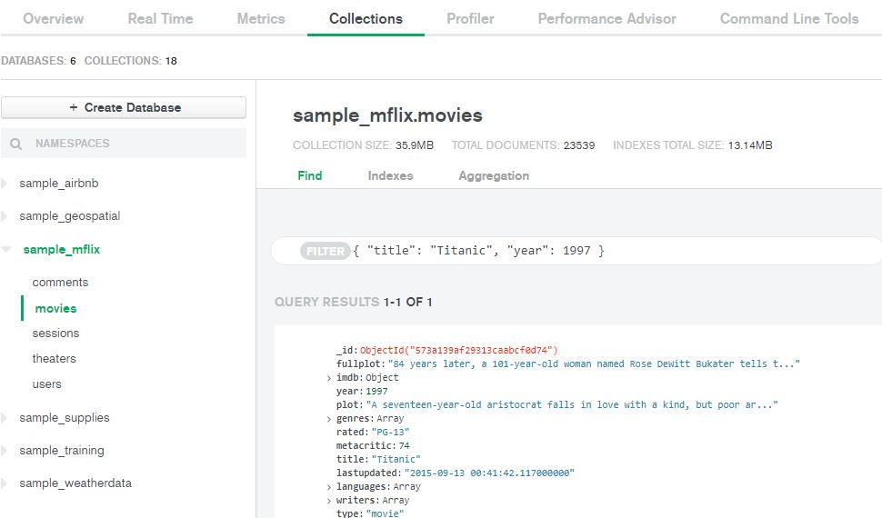Click the QUERY RESULTS 1-1 OF 1 label

click(353, 302)
